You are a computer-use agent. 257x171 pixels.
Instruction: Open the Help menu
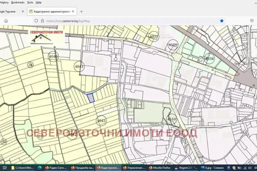[39, 3]
